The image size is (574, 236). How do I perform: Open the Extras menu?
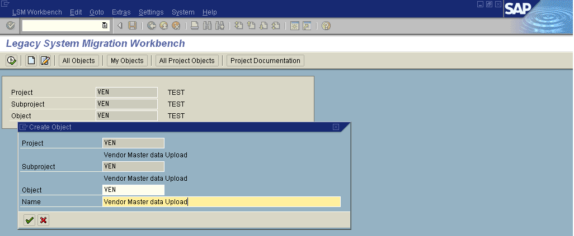pos(123,12)
